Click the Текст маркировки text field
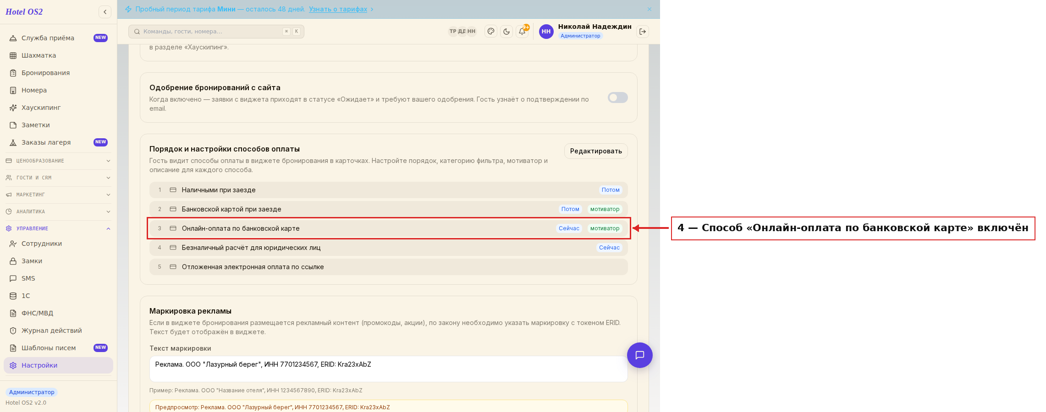This screenshot has height=412, width=1046. 388,369
